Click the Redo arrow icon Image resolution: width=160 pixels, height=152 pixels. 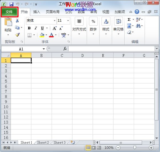tap(27, 4)
